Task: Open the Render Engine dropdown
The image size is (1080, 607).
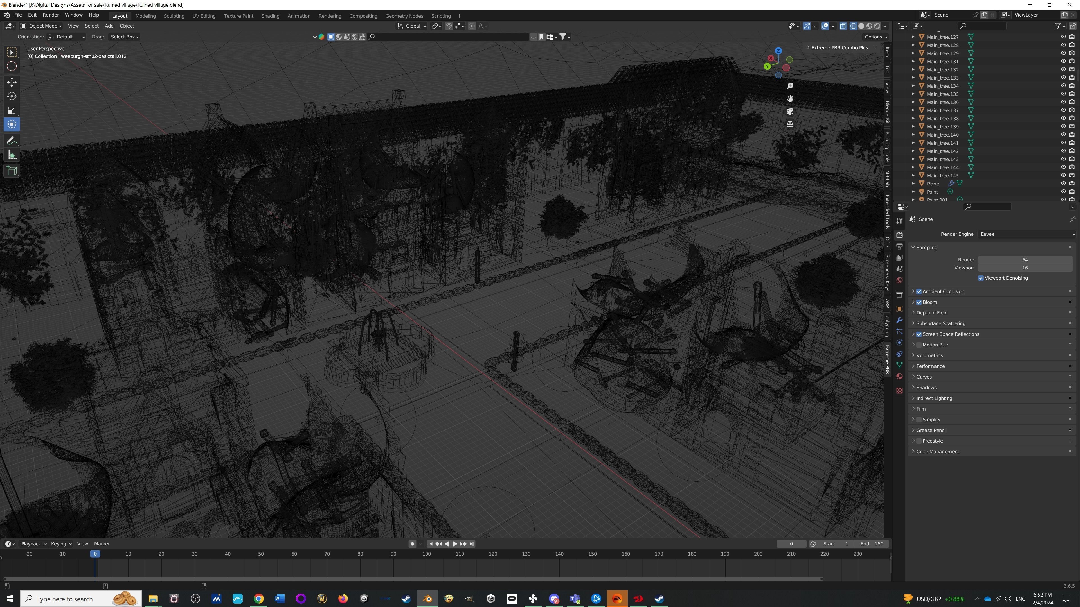Action: tap(1027, 234)
